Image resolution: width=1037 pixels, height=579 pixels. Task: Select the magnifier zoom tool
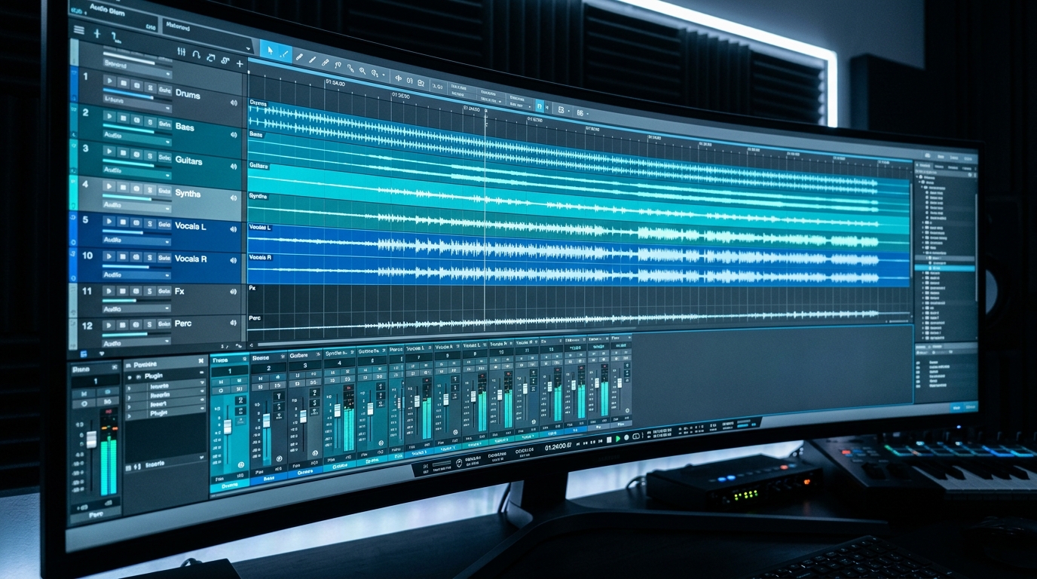click(x=362, y=71)
